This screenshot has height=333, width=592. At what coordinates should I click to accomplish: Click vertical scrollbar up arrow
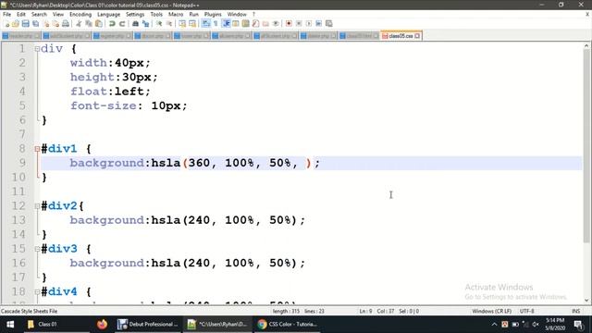pos(586,45)
